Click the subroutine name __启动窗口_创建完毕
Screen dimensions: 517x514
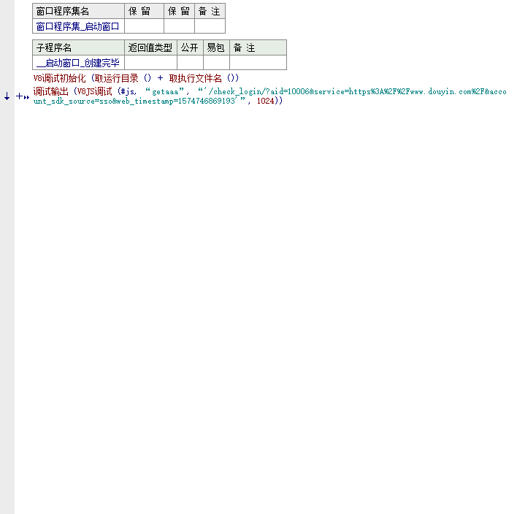(x=78, y=63)
